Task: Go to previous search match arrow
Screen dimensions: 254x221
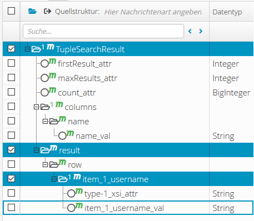Action: [x=190, y=31]
